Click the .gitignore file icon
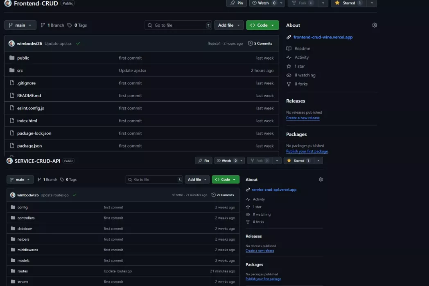Screen dimensions: 429x286 click(x=12, y=83)
